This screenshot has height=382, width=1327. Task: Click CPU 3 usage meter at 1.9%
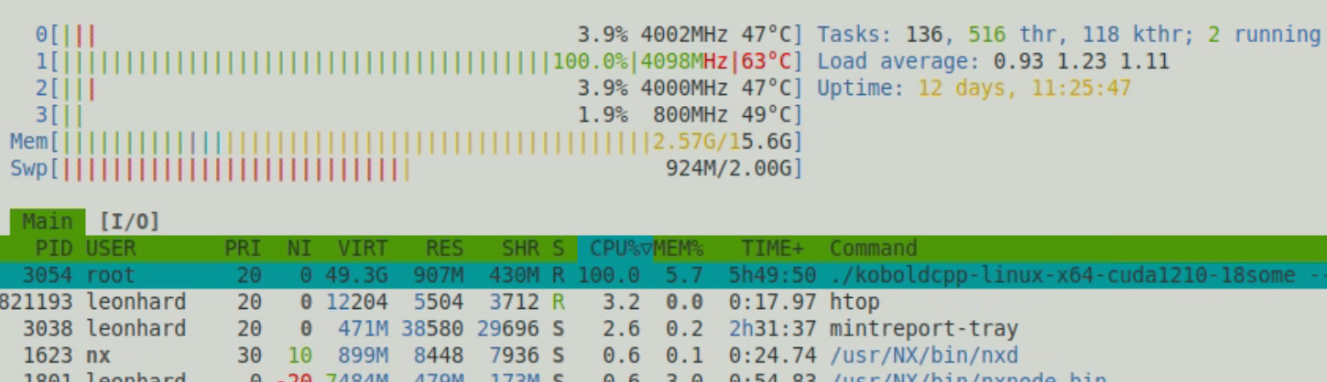click(x=419, y=115)
